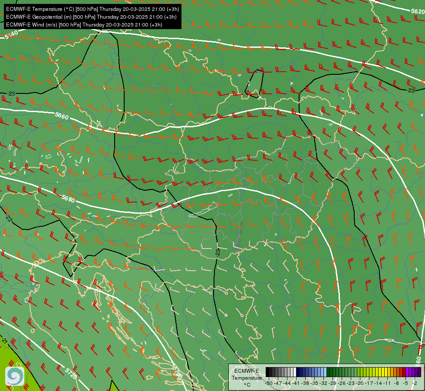
Task: Click the -23 isotherm label near the left edge
Action: (x=11, y=93)
